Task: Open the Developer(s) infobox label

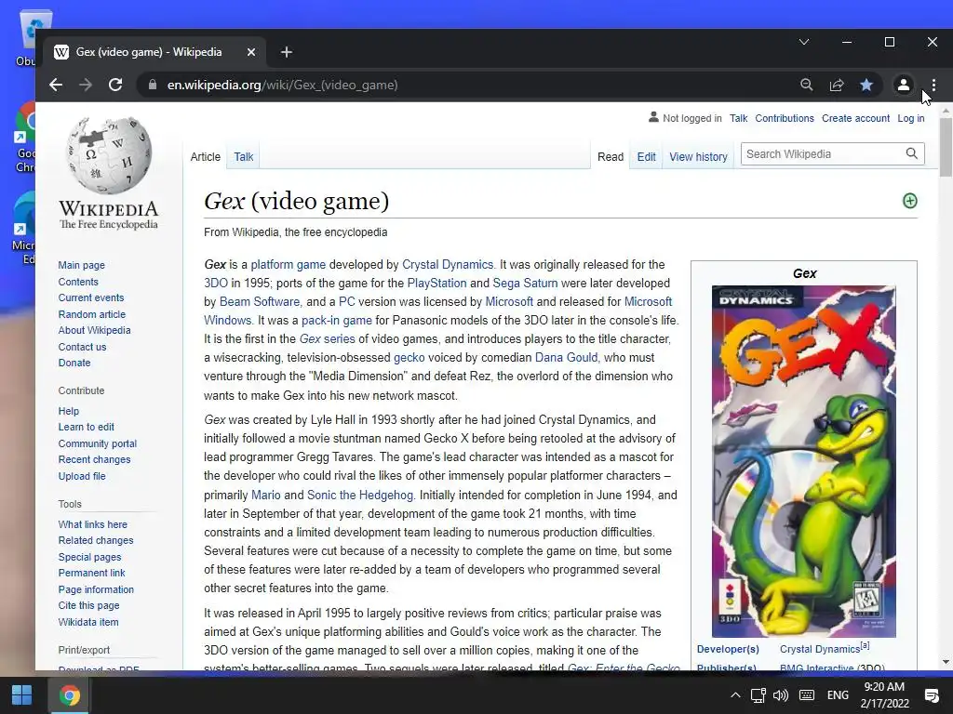Action: click(x=728, y=649)
